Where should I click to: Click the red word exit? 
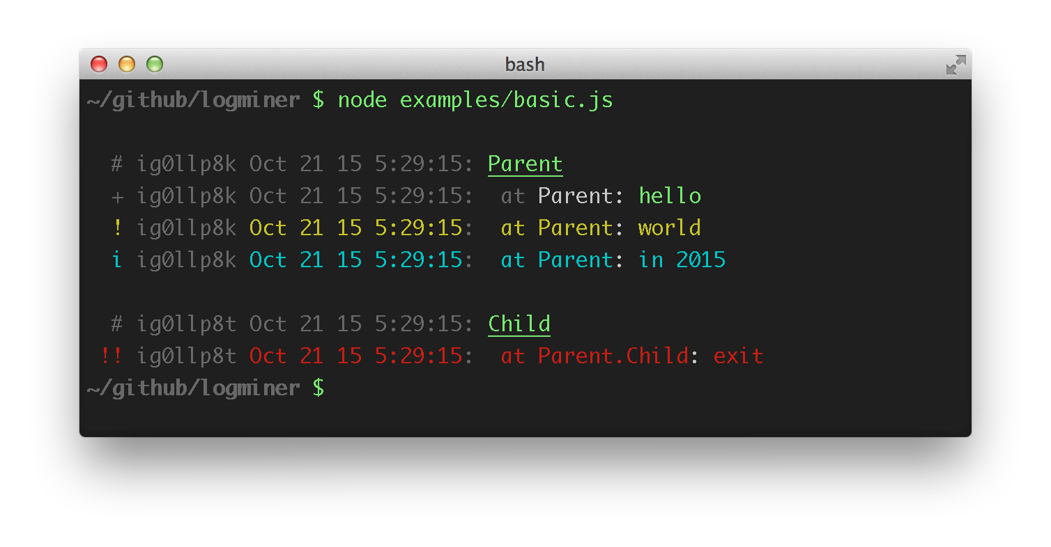coord(738,356)
